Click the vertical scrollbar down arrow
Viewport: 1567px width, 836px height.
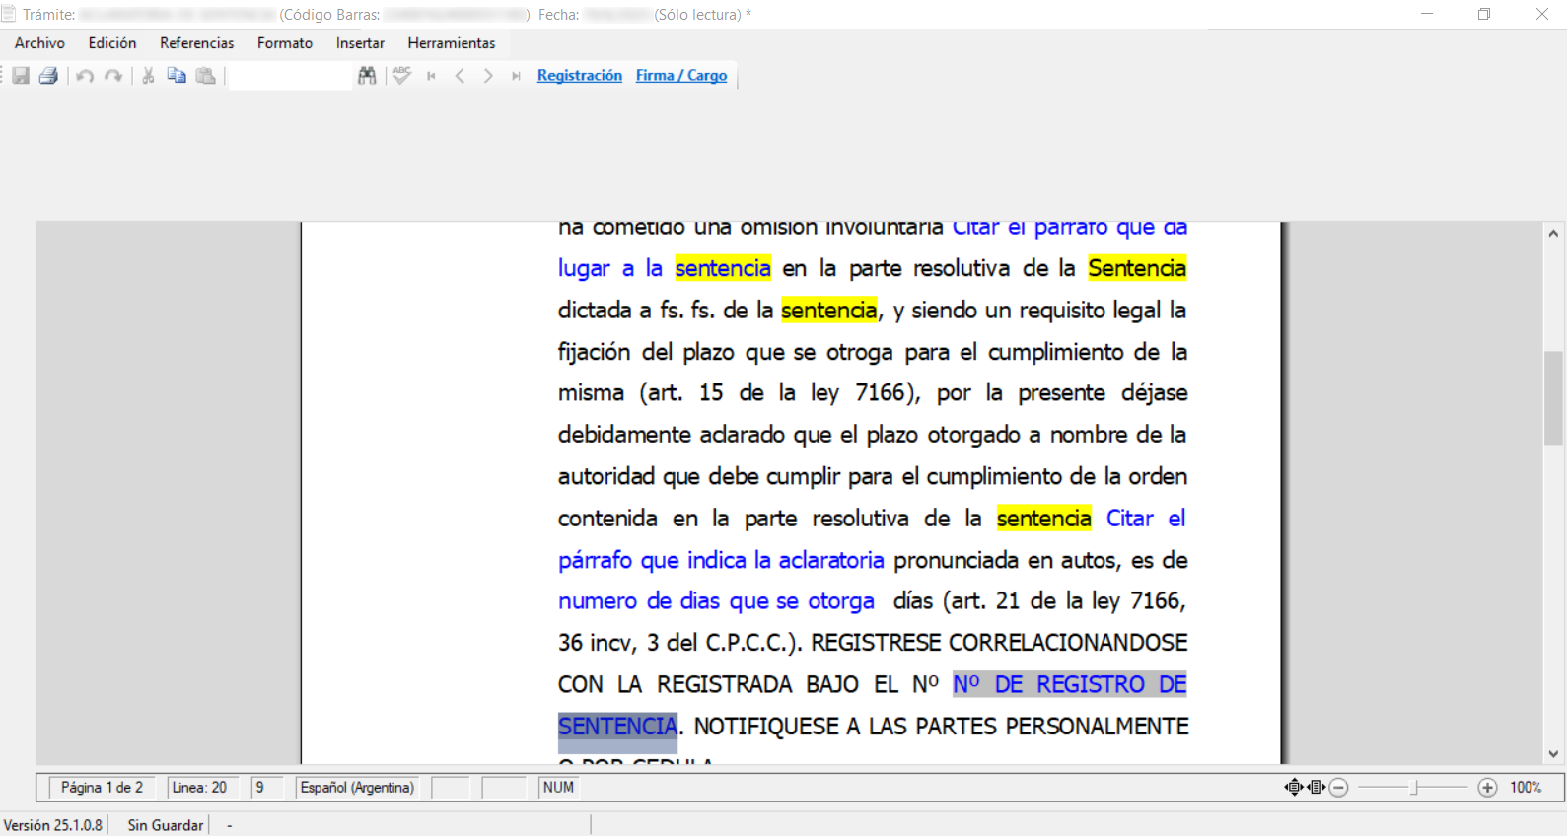pyautogui.click(x=1553, y=754)
